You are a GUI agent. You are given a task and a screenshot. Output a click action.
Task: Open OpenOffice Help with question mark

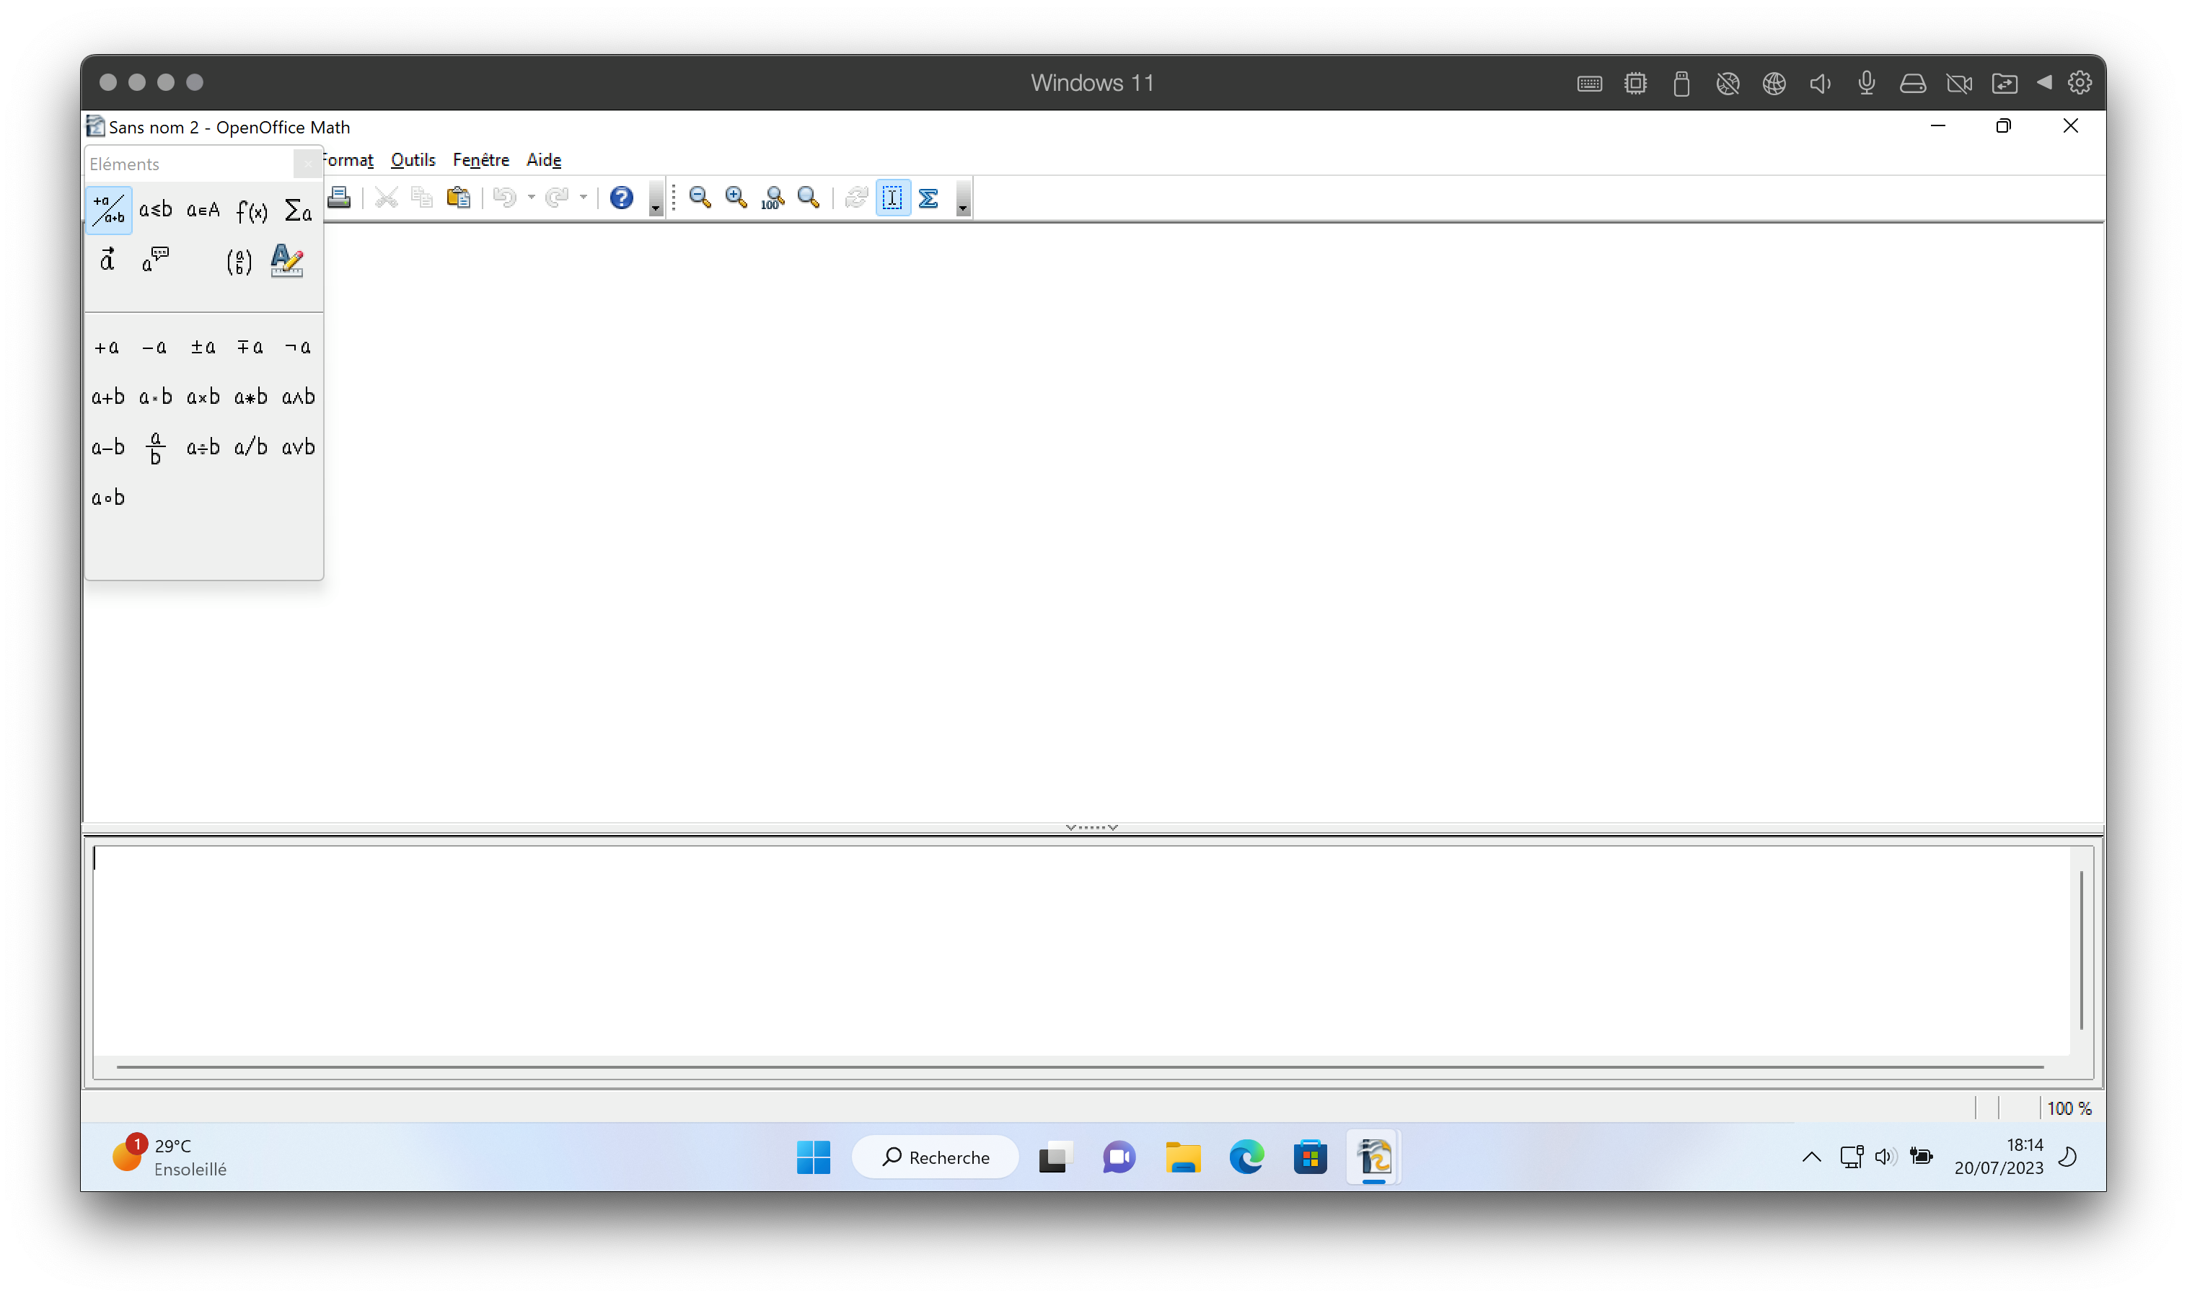point(621,198)
